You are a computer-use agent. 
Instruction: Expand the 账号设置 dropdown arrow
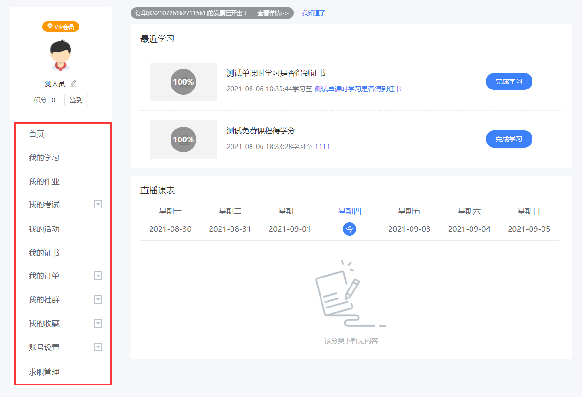(98, 347)
